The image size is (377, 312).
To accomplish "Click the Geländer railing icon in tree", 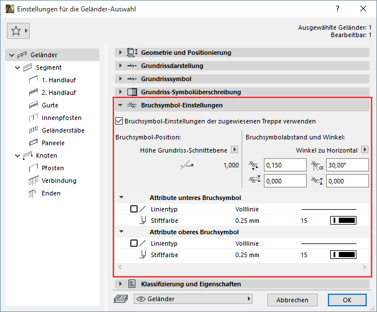I will pos(22,55).
